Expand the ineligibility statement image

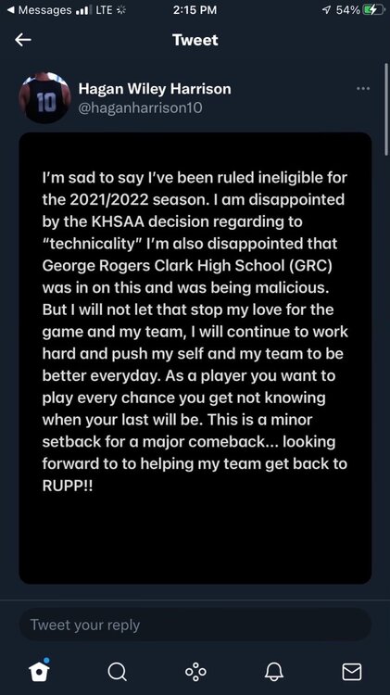195,358
